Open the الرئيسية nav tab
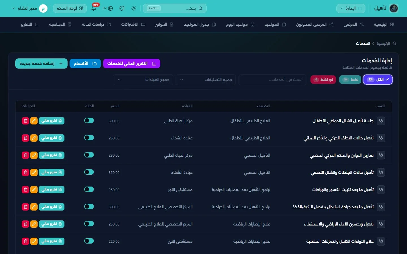The height and width of the screenshot is (254, 407). pyautogui.click(x=384, y=25)
